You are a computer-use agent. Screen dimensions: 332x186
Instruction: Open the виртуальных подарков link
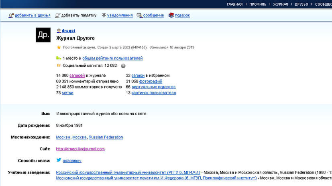click(153, 87)
